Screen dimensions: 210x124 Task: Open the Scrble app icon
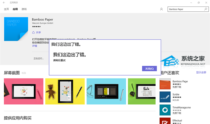(165, 97)
